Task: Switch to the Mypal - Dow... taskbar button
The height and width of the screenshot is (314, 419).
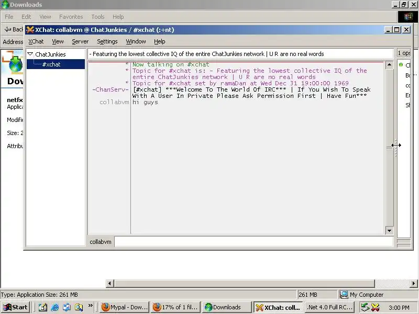Action: [x=125, y=307]
